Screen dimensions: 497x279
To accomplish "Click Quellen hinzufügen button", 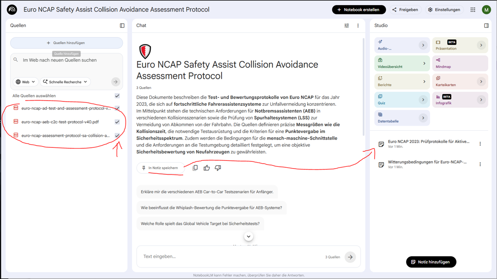I will click(66, 43).
